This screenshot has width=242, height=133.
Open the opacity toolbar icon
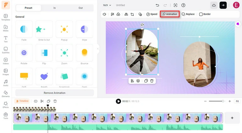[x=140, y=14]
